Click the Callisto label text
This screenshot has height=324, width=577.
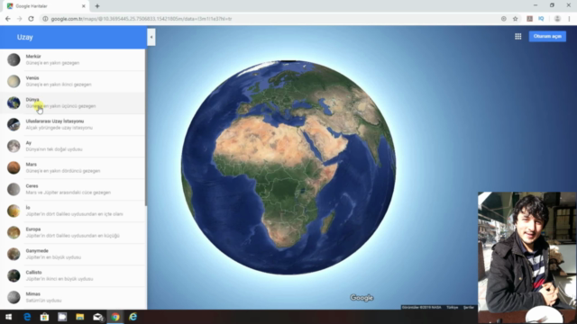click(34, 272)
